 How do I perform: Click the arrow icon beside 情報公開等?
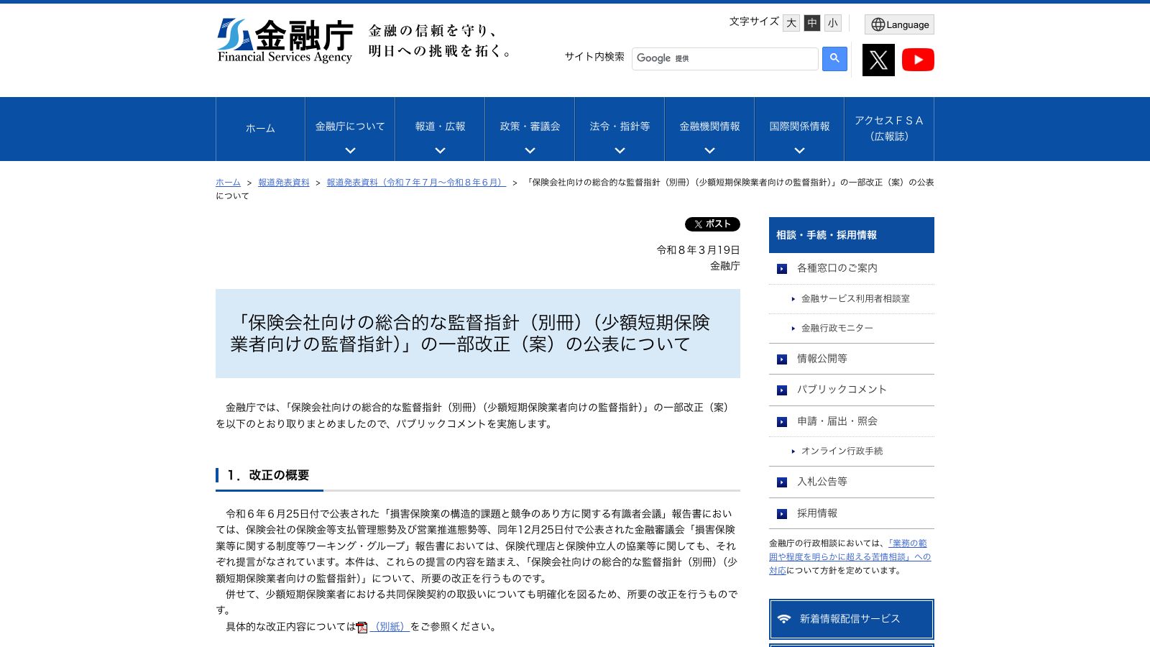pos(782,359)
